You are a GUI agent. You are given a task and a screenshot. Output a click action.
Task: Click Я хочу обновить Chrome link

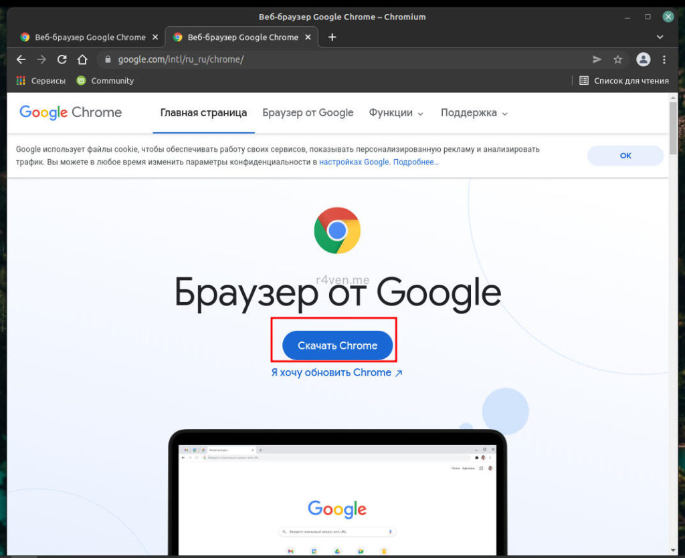[x=336, y=373]
